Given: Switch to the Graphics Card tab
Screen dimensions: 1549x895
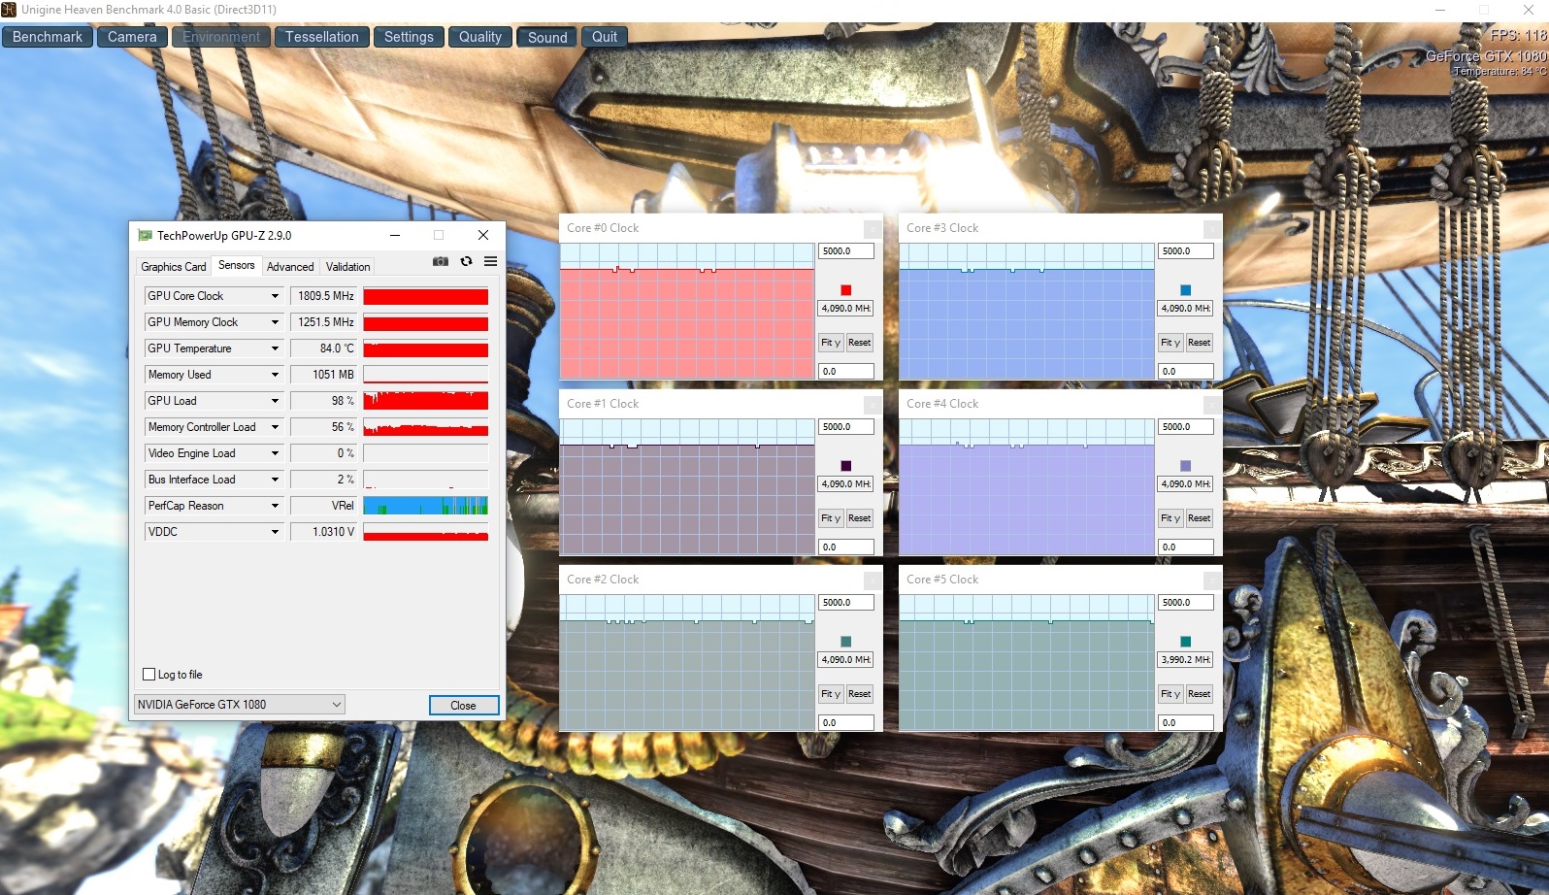Looking at the screenshot, I should 174,267.
